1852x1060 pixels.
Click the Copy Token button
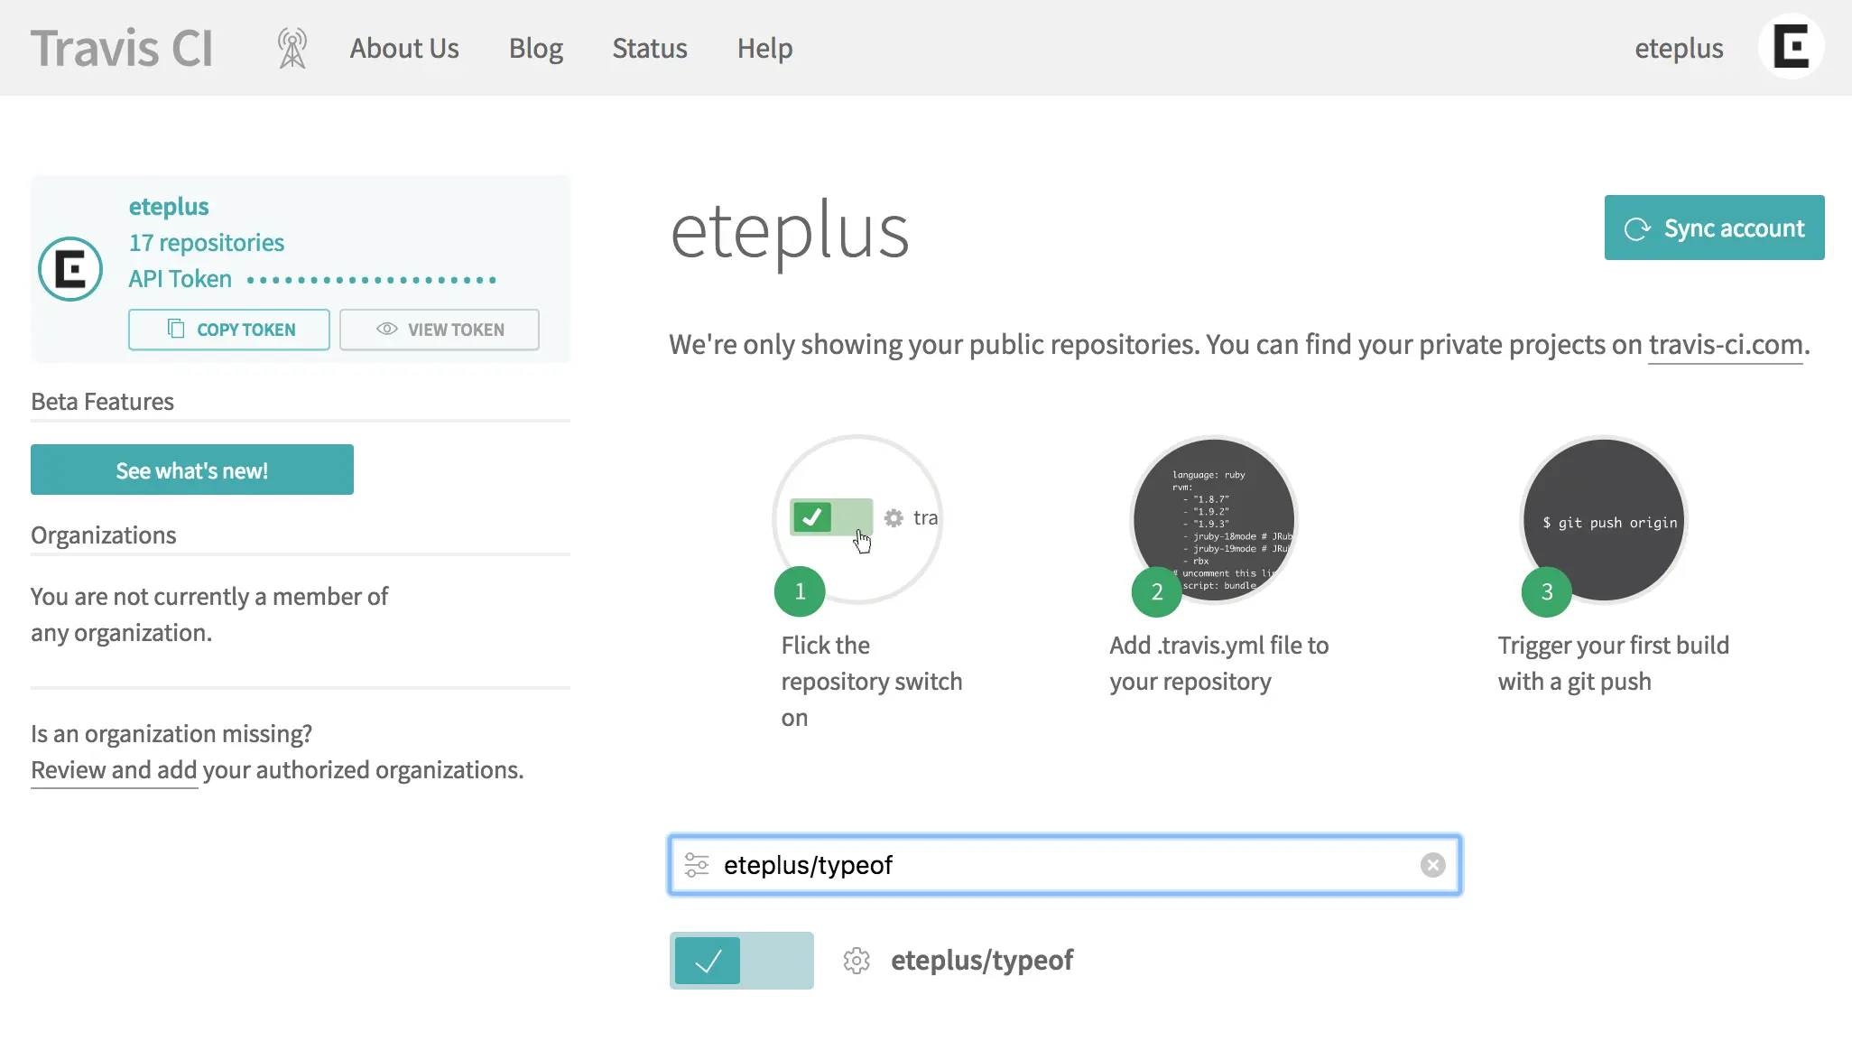(x=229, y=330)
